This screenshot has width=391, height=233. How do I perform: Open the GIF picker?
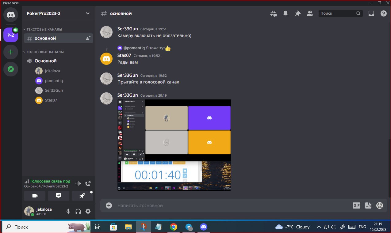pyautogui.click(x=356, y=205)
